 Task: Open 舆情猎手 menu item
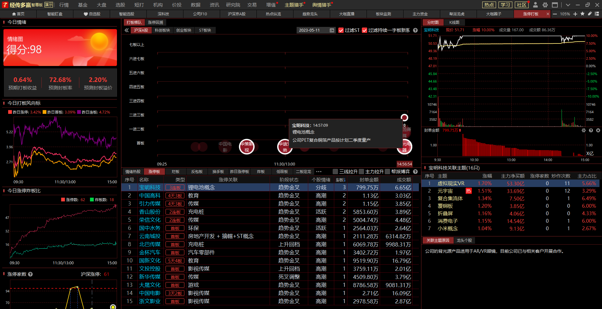point(322,5)
